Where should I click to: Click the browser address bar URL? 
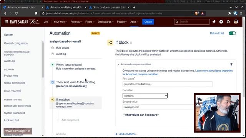tap(104, 13)
